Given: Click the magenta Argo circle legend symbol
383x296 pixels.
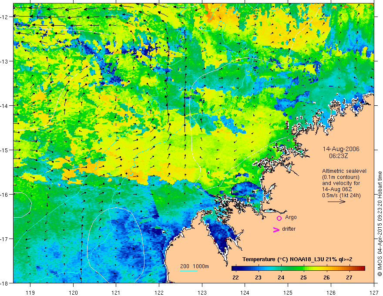Looking at the screenshot, I should point(279,218).
